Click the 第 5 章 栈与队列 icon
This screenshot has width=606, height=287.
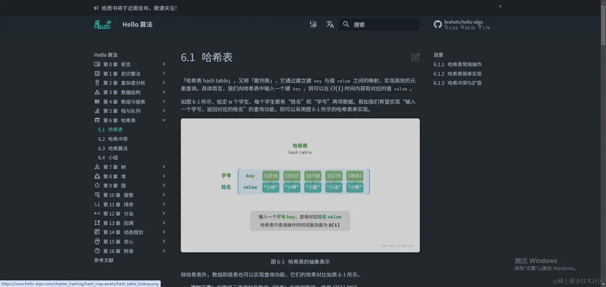pyautogui.click(x=97, y=111)
